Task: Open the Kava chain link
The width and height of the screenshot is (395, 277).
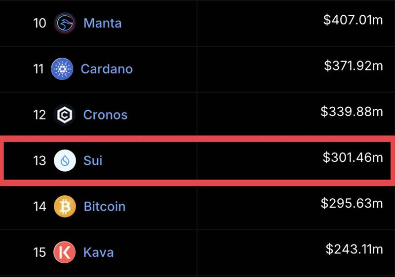Action: [98, 252]
